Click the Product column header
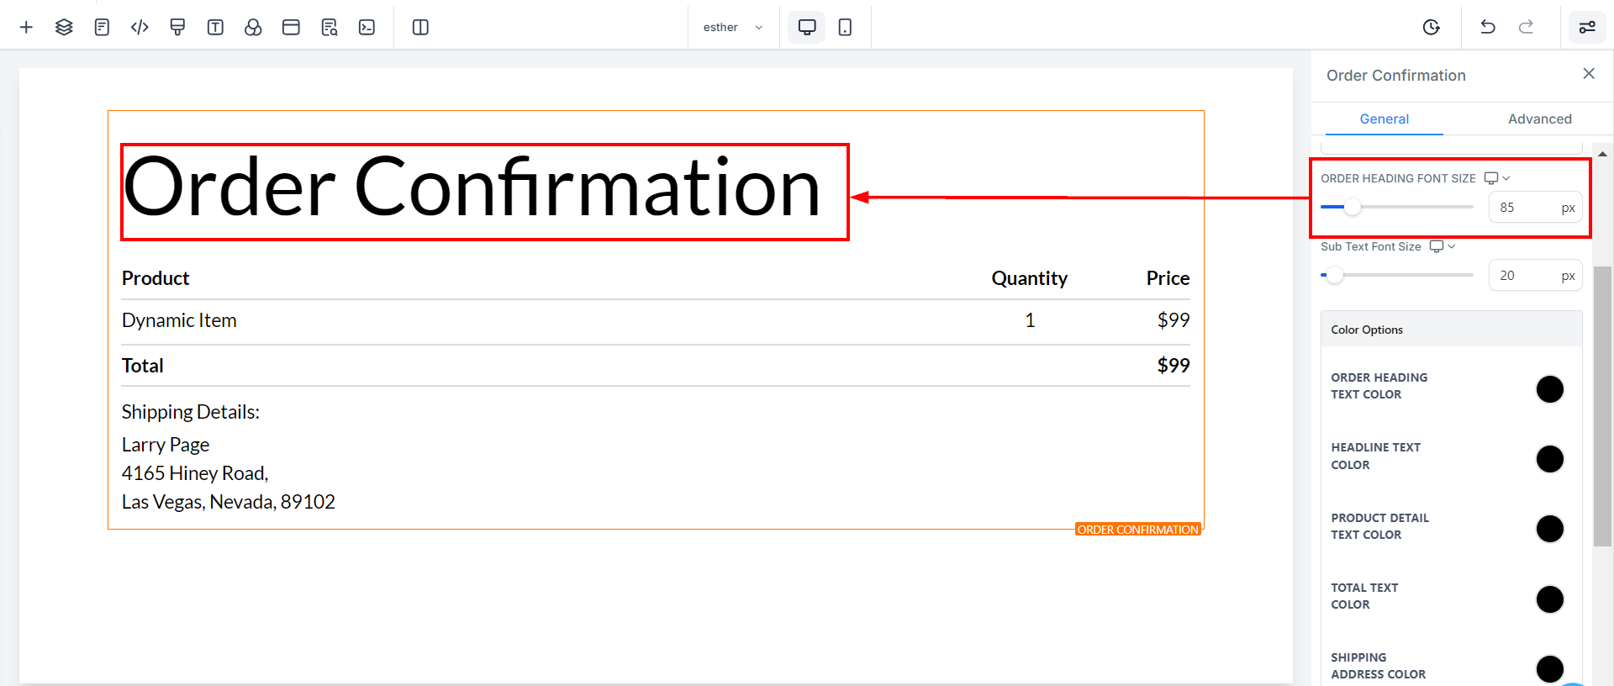Image resolution: width=1614 pixels, height=686 pixels. (156, 278)
